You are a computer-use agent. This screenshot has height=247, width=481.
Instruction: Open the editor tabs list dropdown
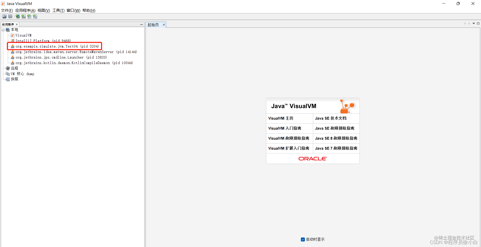(x=474, y=24)
